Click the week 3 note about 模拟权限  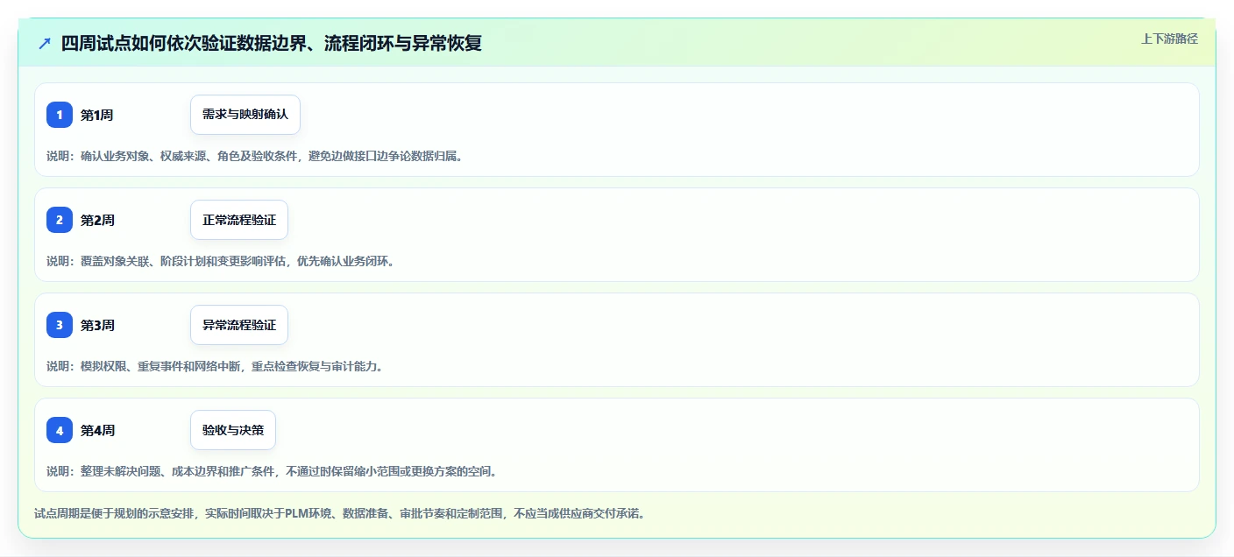[x=215, y=366]
